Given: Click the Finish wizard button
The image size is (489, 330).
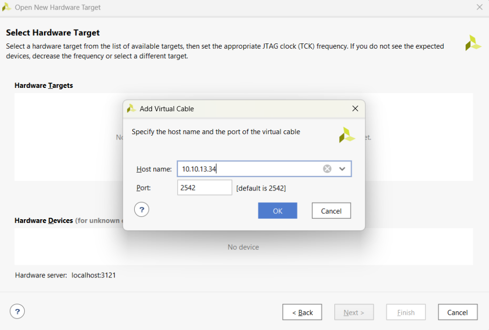Looking at the screenshot, I should tap(406, 312).
